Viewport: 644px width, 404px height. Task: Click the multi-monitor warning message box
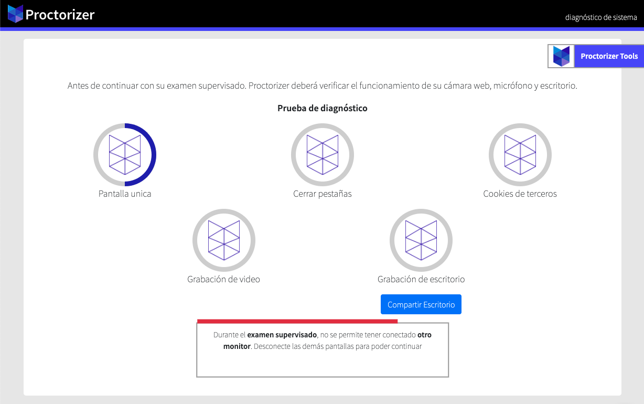point(323,349)
